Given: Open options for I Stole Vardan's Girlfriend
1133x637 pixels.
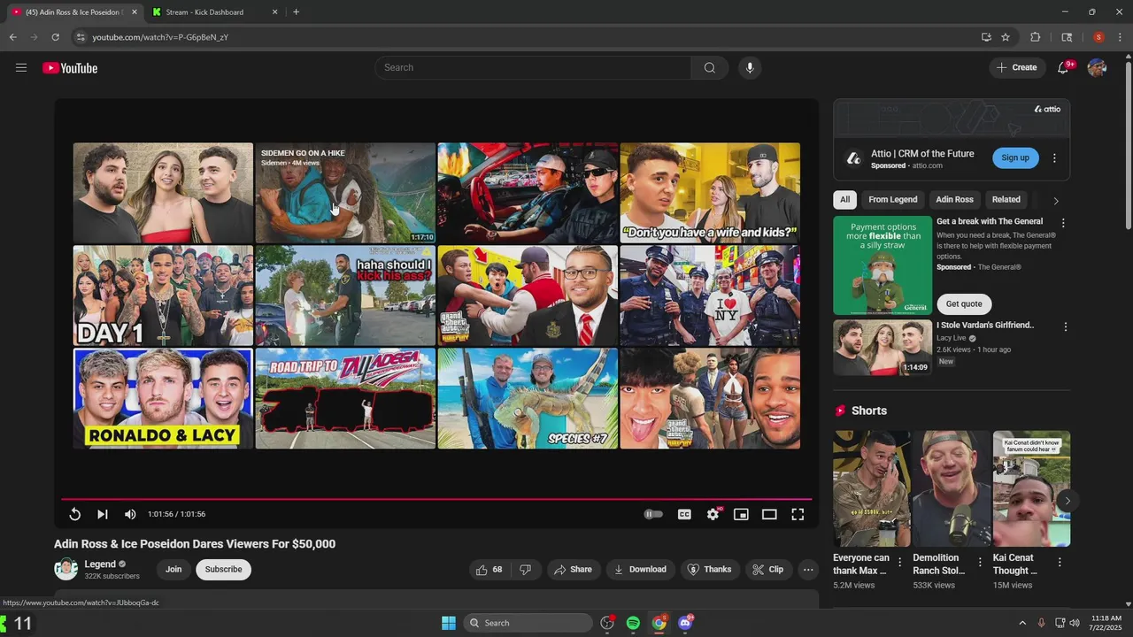Looking at the screenshot, I should [x=1065, y=327].
